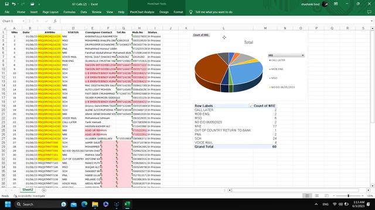This screenshot has width=375, height=210.
Task: Click inside the formula bar
Action: tap(214, 21)
